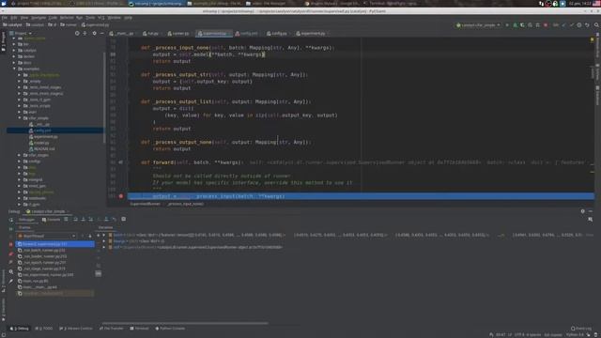
Task: Open the run configuration dropdown in toolbar
Action: 478,25
